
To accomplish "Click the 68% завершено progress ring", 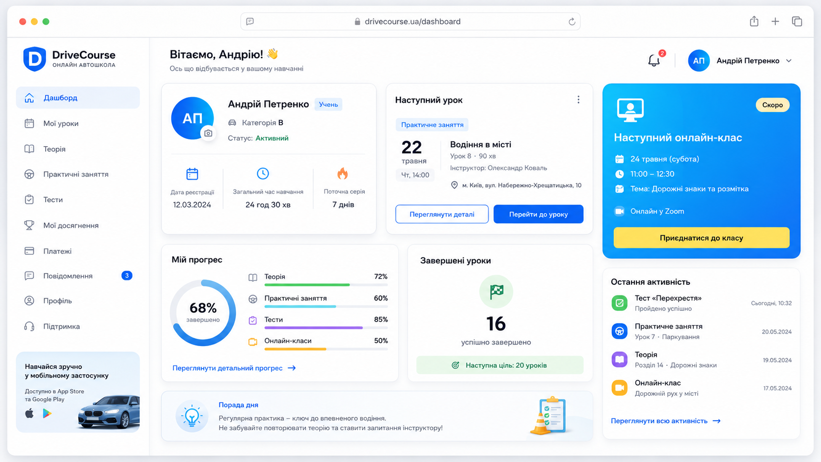I will tap(203, 313).
